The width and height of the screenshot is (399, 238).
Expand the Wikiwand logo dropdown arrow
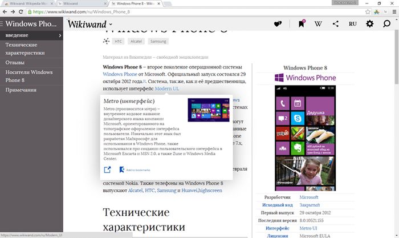coord(111,25)
